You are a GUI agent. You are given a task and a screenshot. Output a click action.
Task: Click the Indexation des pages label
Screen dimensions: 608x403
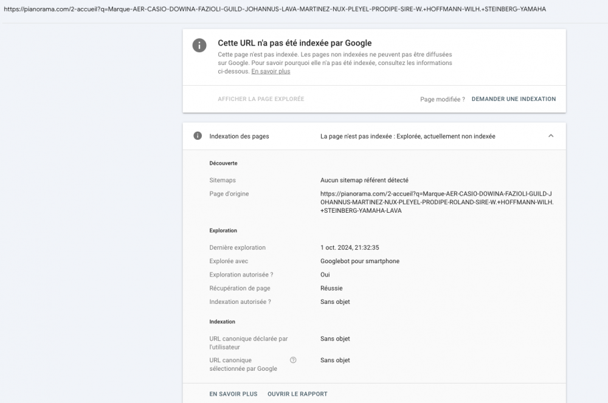click(x=239, y=136)
